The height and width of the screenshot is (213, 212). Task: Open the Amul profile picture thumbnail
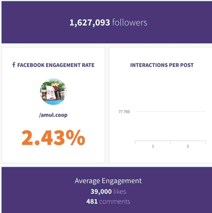[53, 92]
